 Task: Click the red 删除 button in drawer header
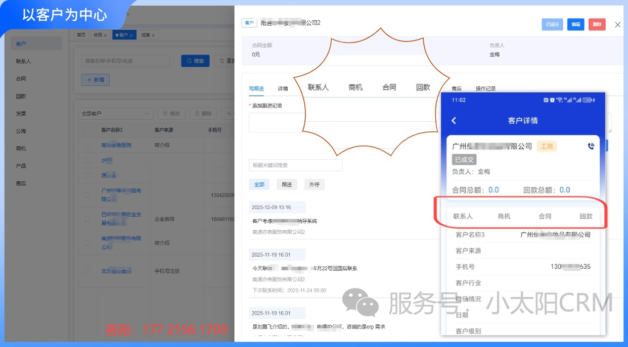[597, 24]
